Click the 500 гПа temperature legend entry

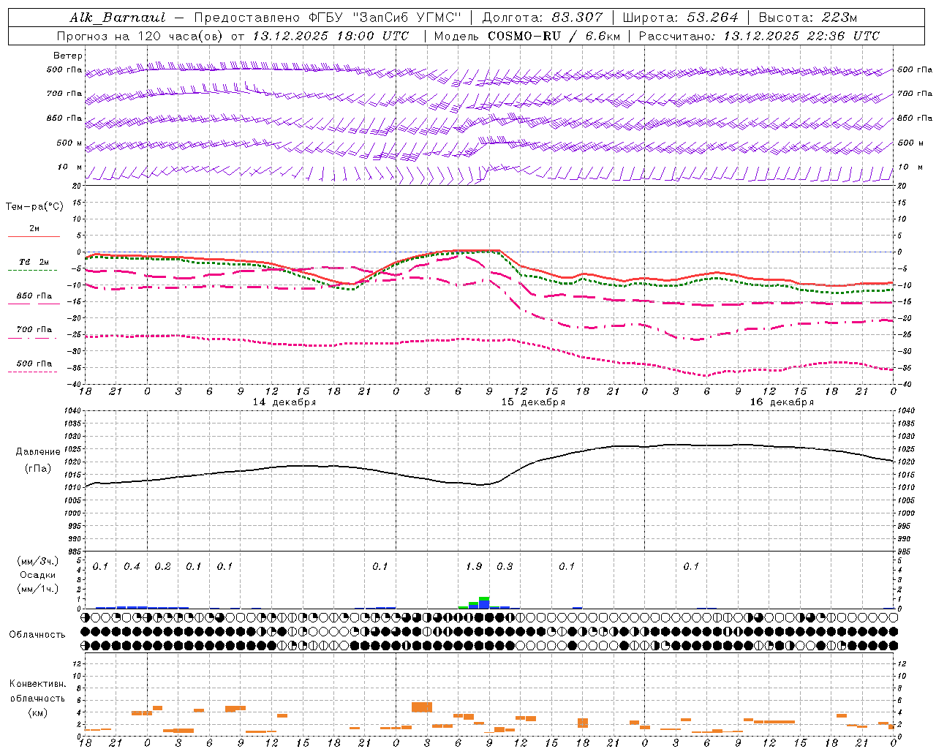(x=34, y=364)
